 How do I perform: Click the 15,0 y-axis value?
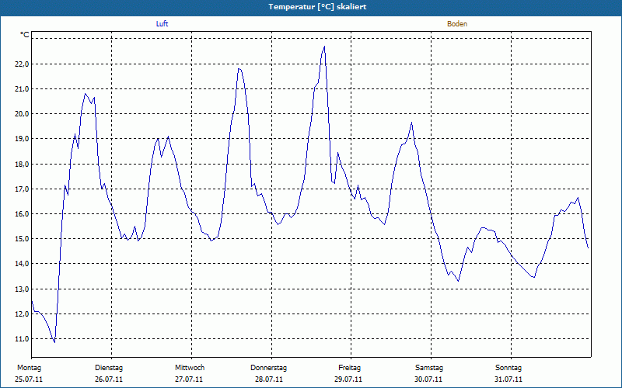(x=22, y=239)
